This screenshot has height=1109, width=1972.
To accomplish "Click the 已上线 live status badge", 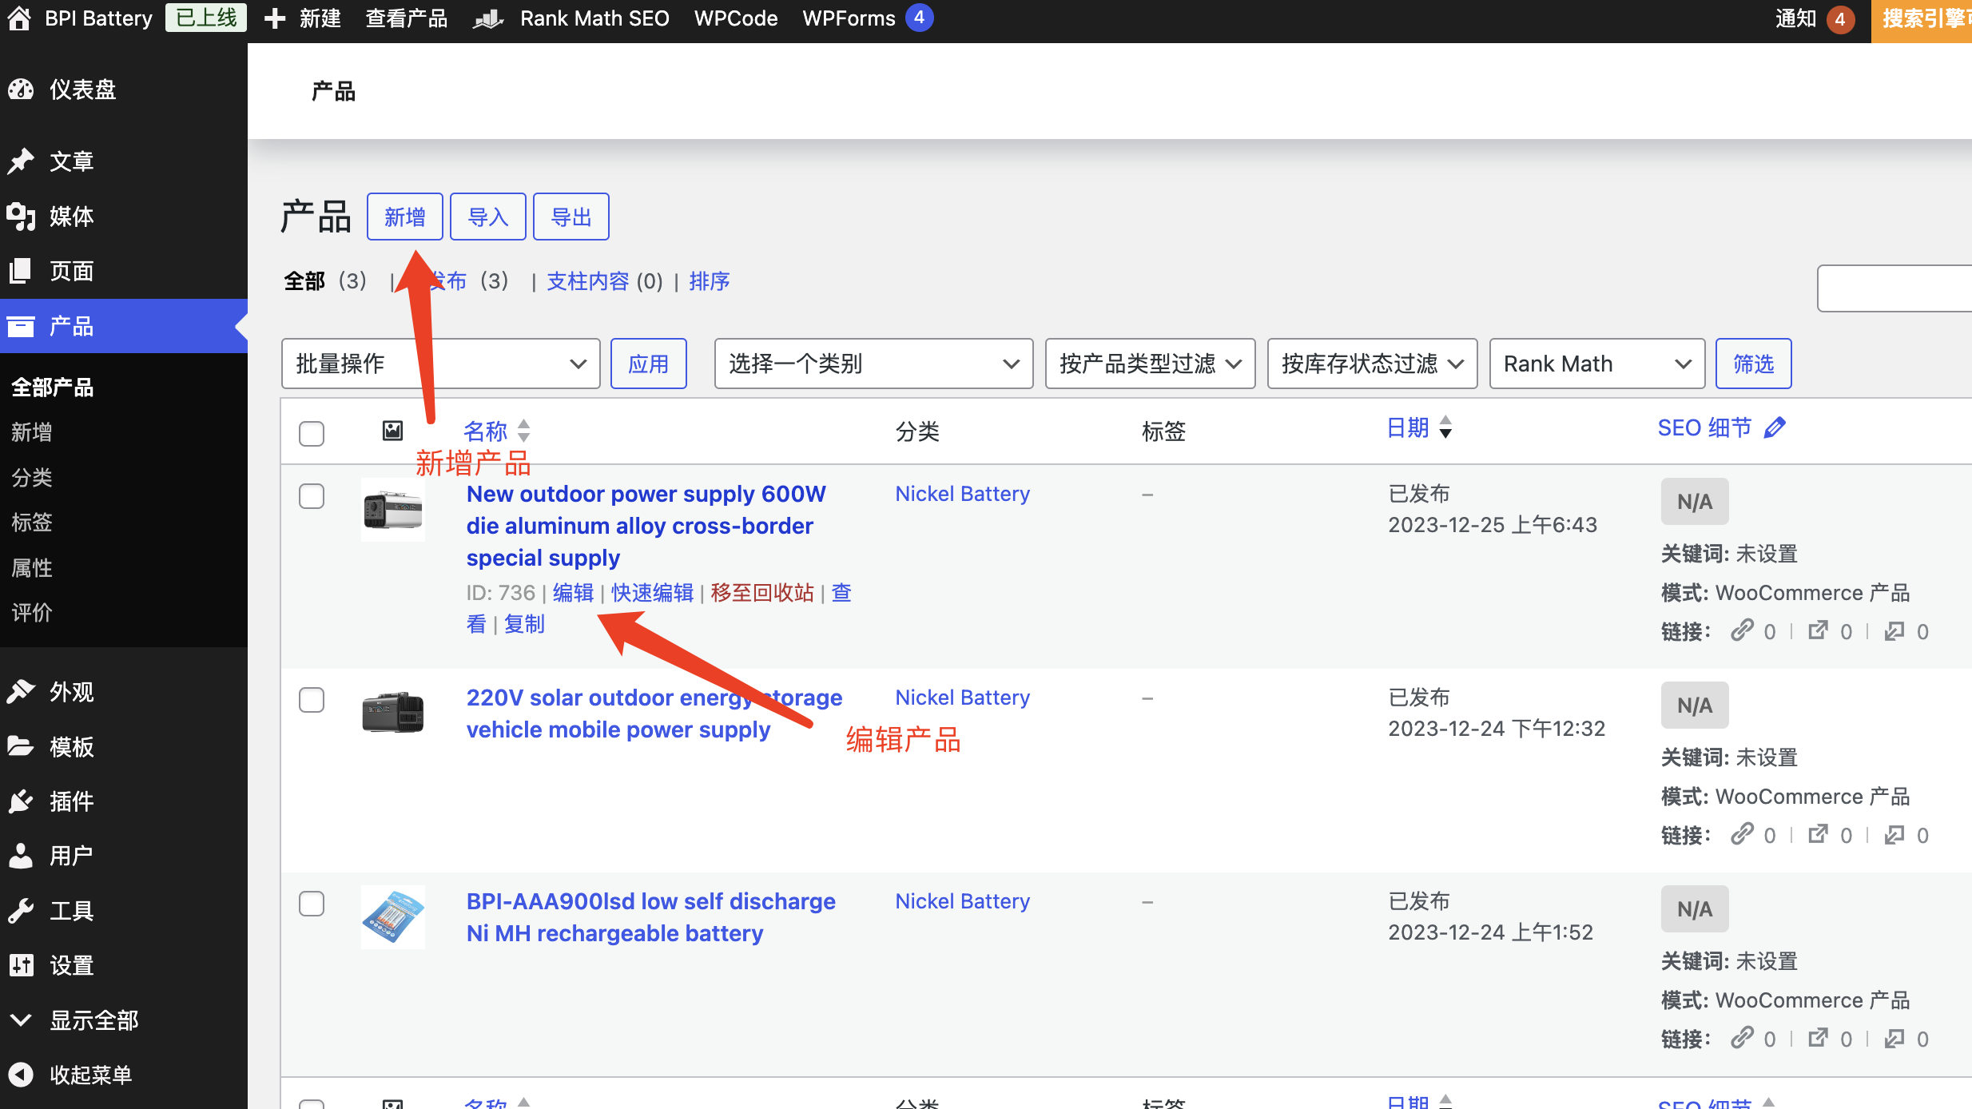I will tap(206, 18).
